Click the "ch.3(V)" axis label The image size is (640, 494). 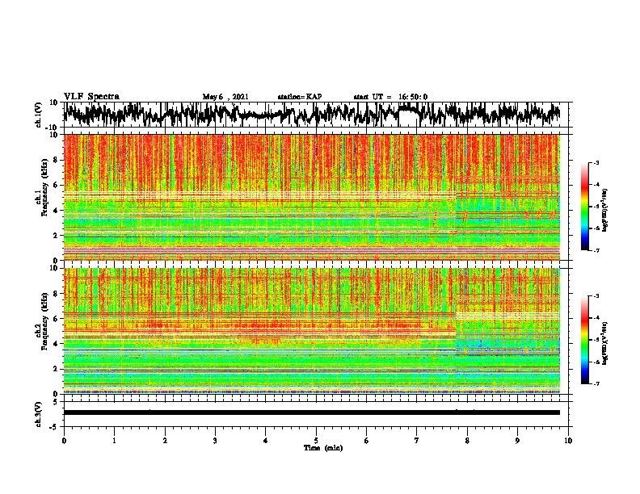[x=39, y=414]
